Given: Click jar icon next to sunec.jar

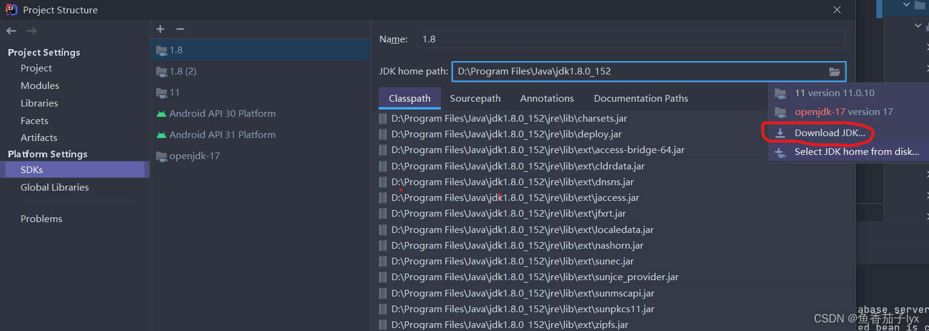Looking at the screenshot, I should (382, 261).
